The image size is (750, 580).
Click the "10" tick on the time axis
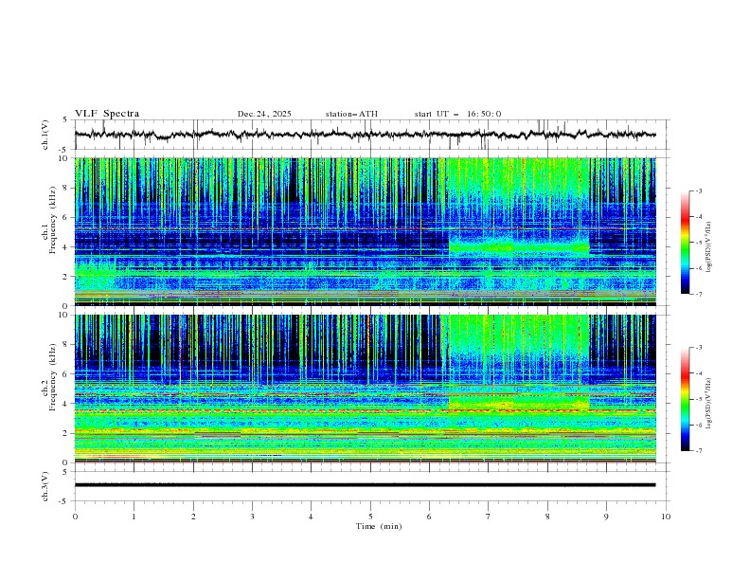pos(666,517)
